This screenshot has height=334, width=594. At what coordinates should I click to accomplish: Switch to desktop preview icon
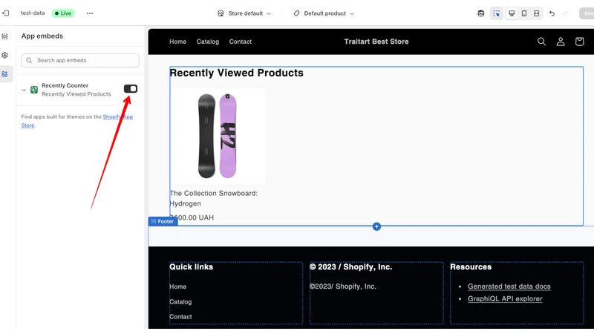pyautogui.click(x=512, y=13)
